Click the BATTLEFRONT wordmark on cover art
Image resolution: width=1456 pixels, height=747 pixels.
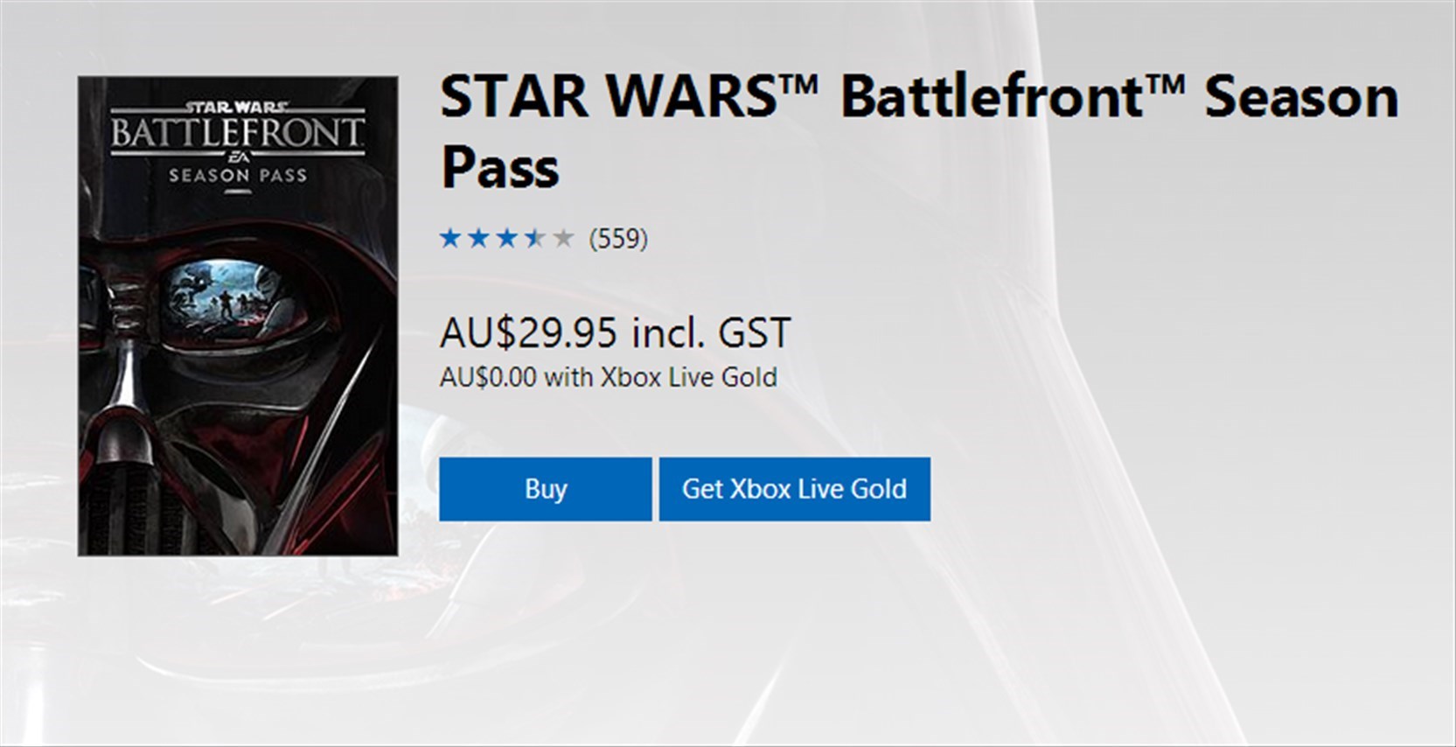pyautogui.click(x=237, y=134)
